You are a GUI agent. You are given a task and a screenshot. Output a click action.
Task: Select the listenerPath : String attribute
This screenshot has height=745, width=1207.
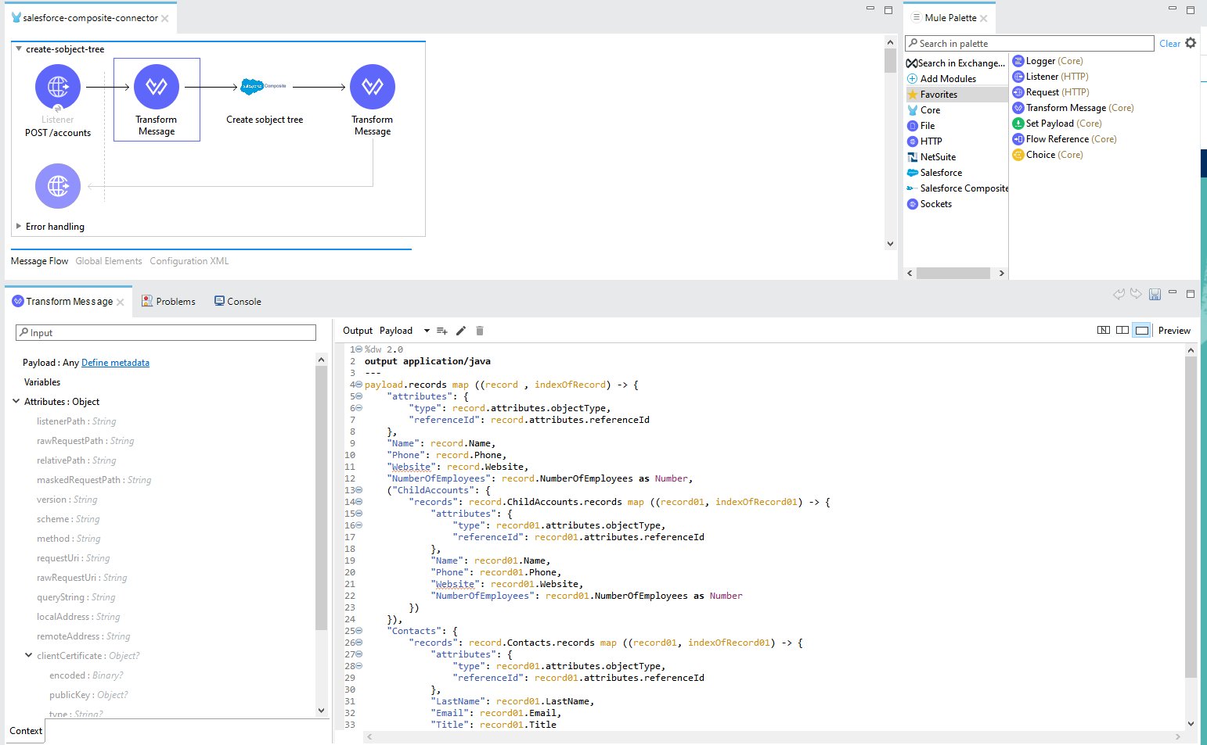76,421
